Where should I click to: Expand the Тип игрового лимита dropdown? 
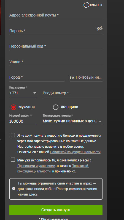point(72,121)
